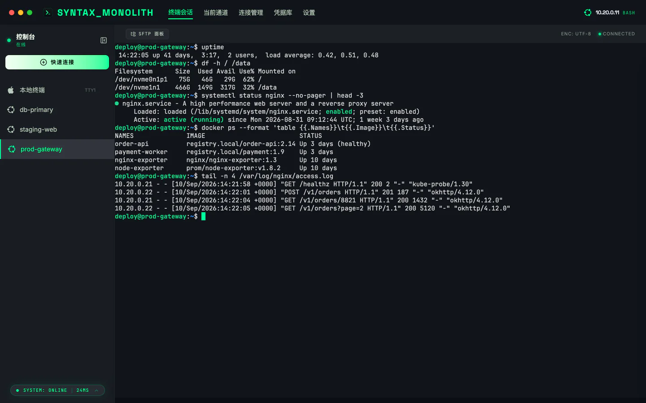646x403 pixels.
Task: Click the prod-gateway server icon
Action: [12, 149]
